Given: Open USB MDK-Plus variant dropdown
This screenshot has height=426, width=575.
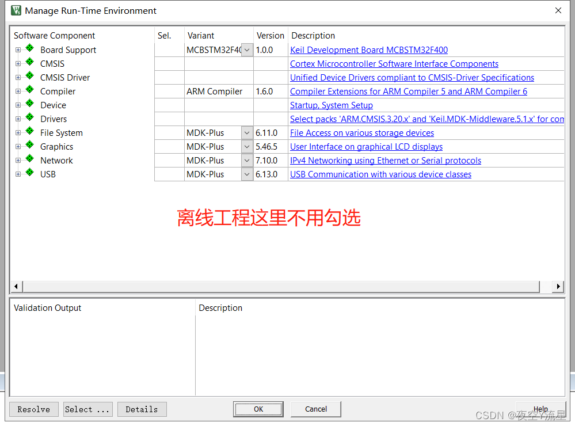Looking at the screenshot, I should (x=247, y=174).
